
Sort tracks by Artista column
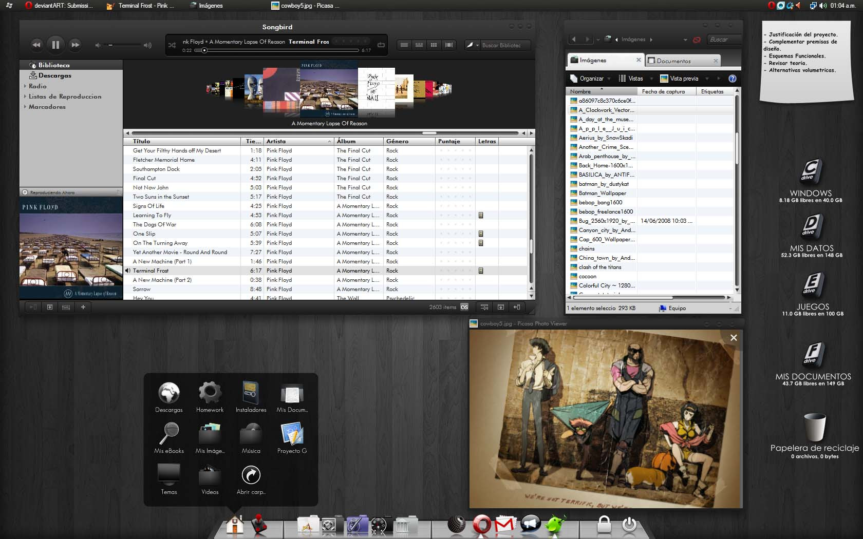298,141
